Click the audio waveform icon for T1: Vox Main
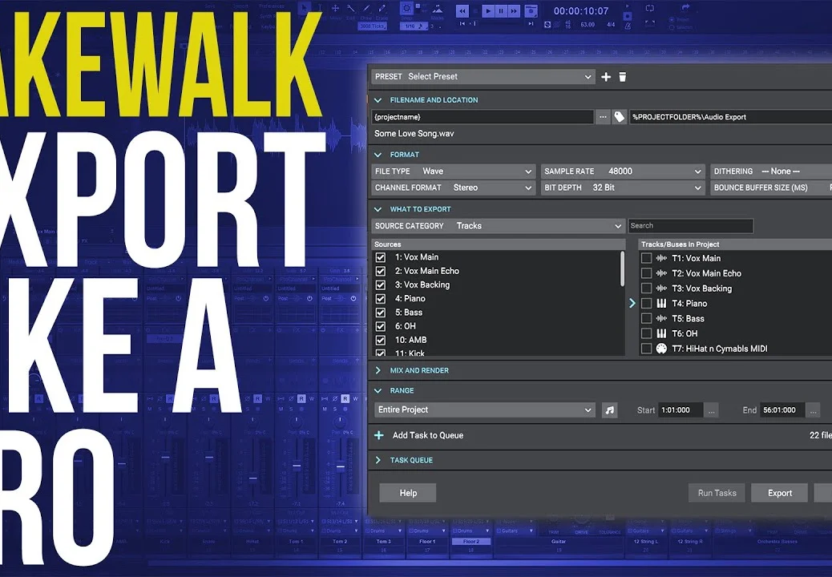The height and width of the screenshot is (577, 832). (661, 258)
